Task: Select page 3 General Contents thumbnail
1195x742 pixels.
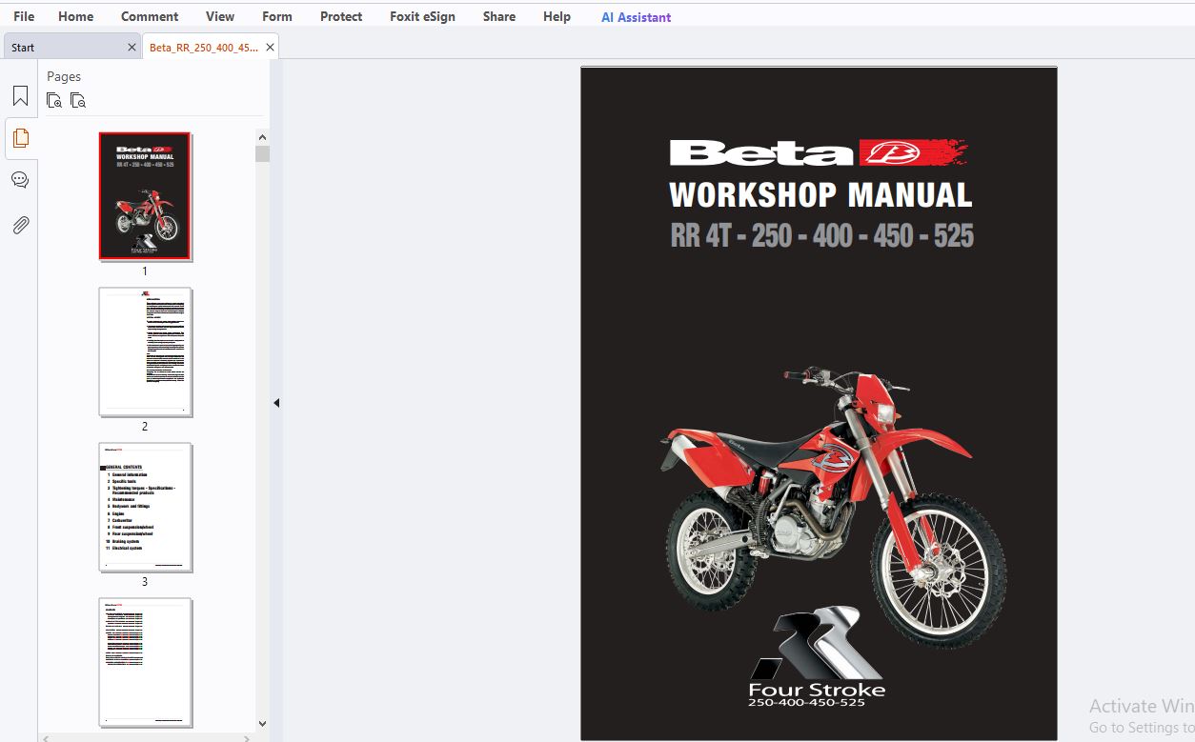Action: [145, 507]
